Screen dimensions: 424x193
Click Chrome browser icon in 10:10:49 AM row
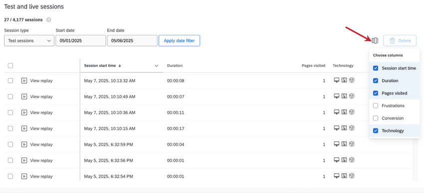pyautogui.click(x=352, y=96)
